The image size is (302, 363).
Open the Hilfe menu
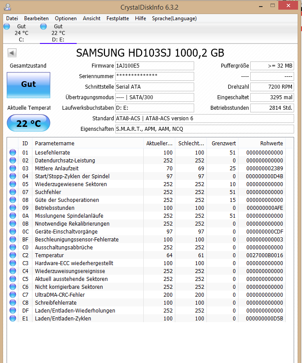tap(141, 18)
